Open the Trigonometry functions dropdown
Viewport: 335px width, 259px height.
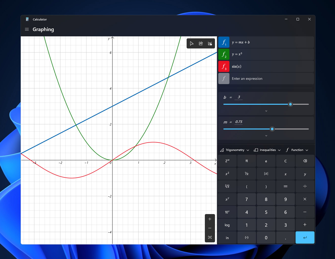coord(234,150)
